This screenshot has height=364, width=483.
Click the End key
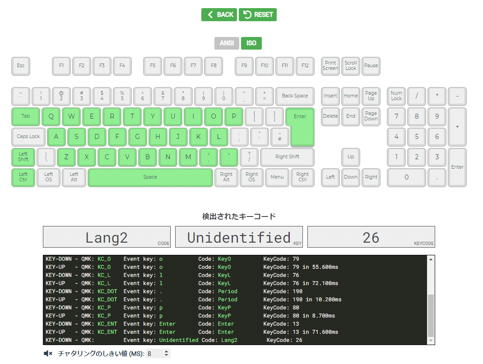pyautogui.click(x=351, y=116)
